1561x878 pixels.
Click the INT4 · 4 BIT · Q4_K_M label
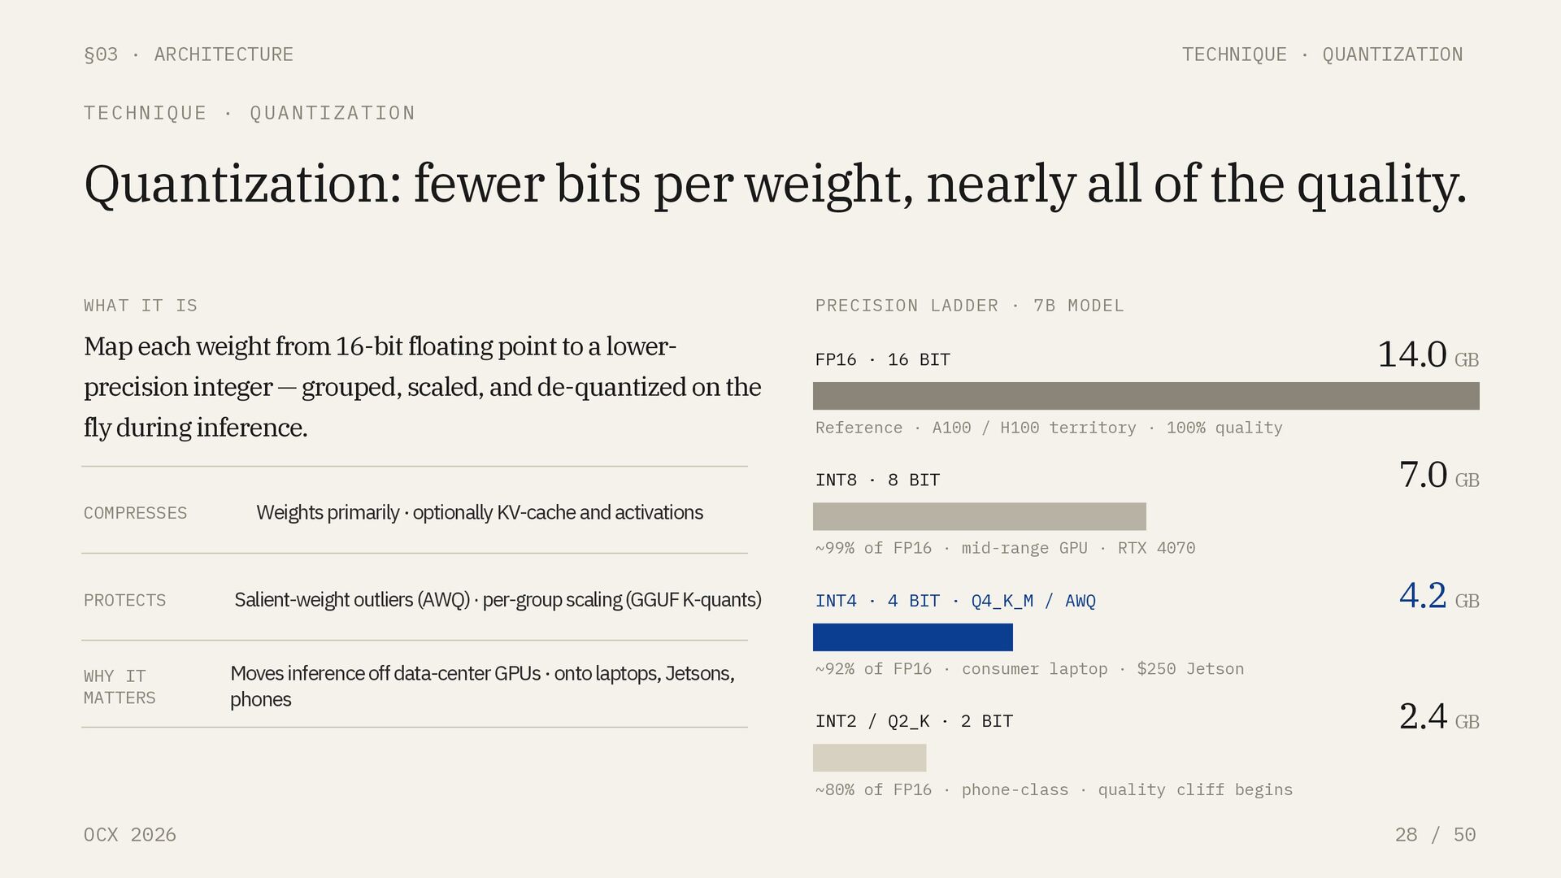pyautogui.click(x=955, y=601)
